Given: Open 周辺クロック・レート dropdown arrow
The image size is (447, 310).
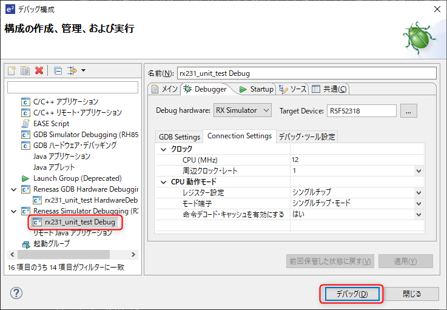Looking at the screenshot, I should click(x=418, y=171).
